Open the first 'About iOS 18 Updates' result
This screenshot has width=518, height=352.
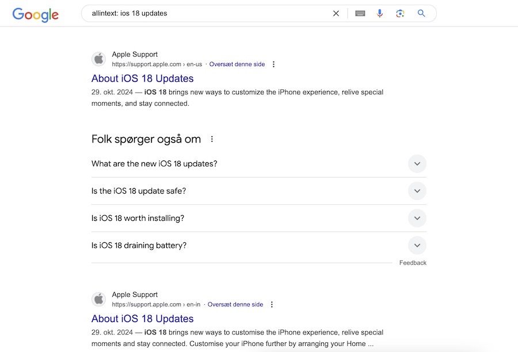[142, 78]
